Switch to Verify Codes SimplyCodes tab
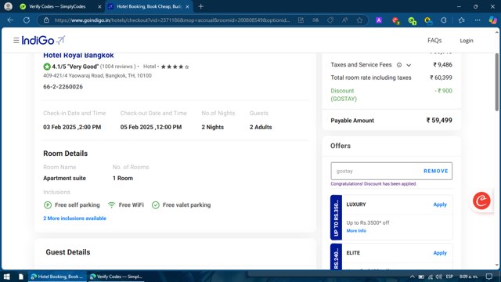 pos(57,6)
